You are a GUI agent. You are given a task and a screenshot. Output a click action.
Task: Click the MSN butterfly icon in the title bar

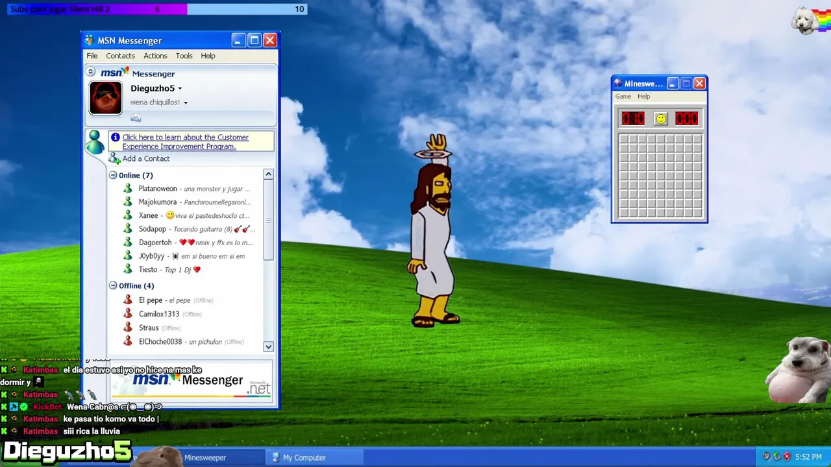coord(90,41)
